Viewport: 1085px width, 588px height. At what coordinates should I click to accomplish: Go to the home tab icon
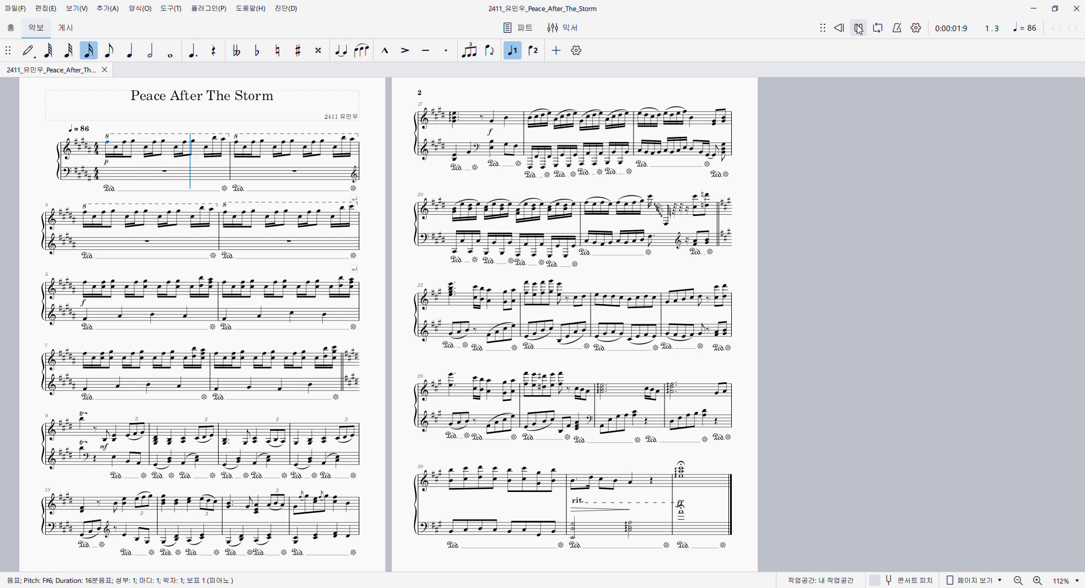(x=11, y=28)
